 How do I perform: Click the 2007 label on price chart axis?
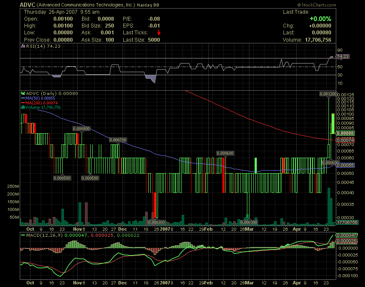165,229
